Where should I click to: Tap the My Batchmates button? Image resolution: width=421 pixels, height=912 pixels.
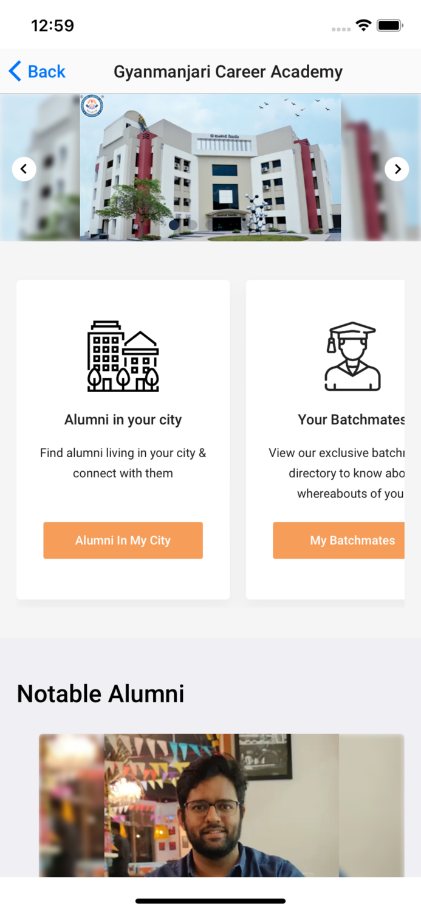click(x=352, y=540)
